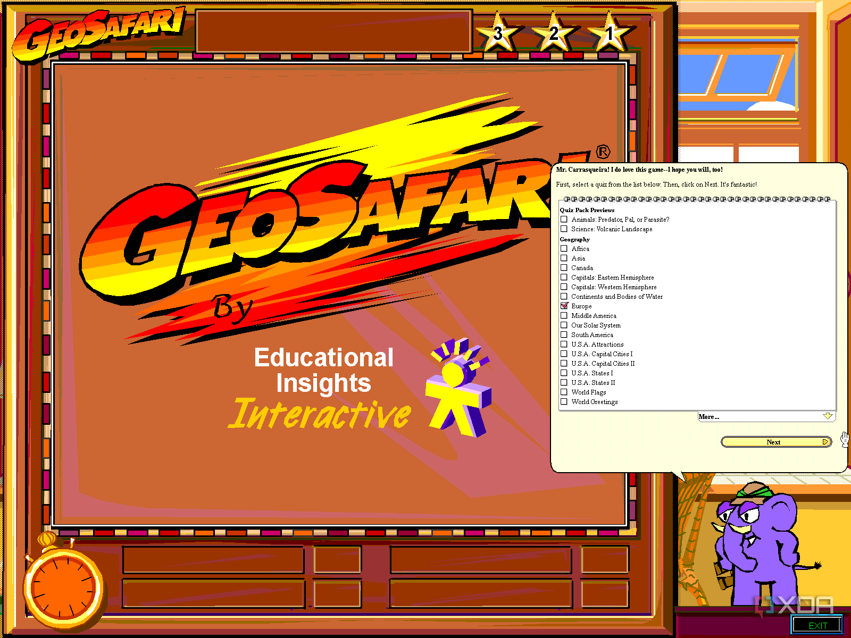Click the Quiz Pack Previews heading

click(587, 210)
